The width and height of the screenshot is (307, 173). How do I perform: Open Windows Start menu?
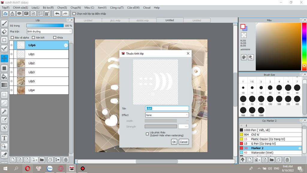tap(5, 168)
